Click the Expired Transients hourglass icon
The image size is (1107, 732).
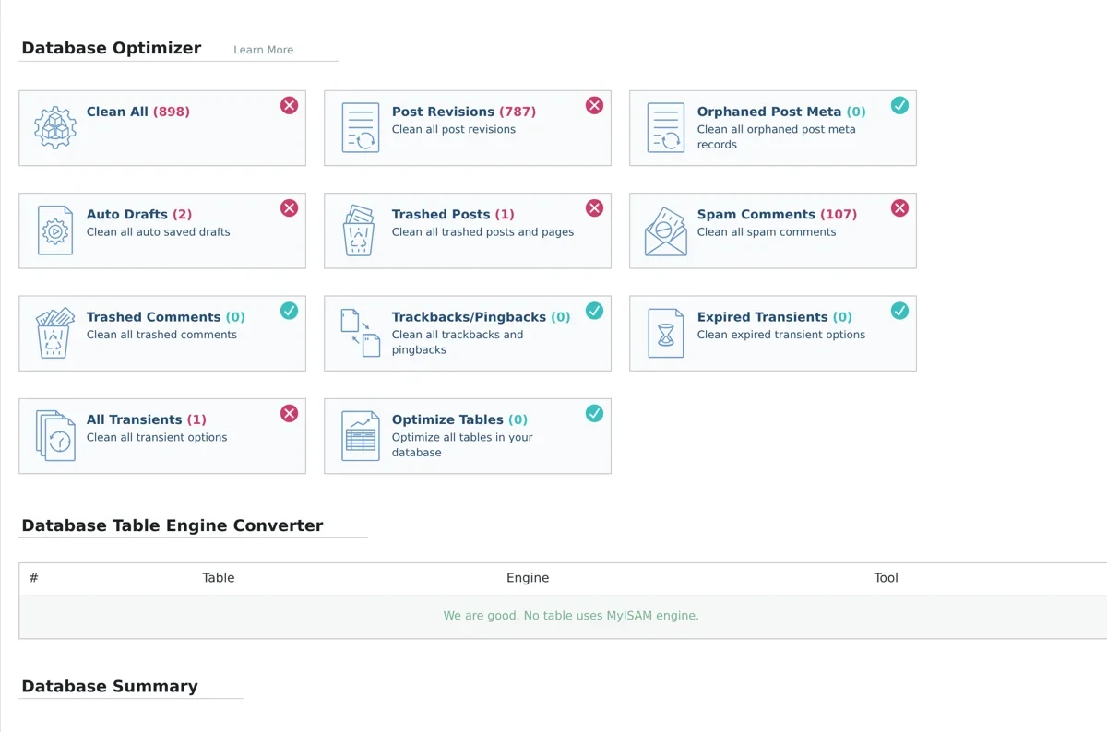pos(665,333)
